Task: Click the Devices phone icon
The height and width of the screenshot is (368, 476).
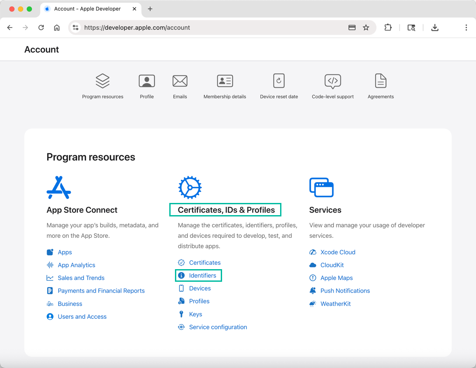Action: pyautogui.click(x=181, y=288)
